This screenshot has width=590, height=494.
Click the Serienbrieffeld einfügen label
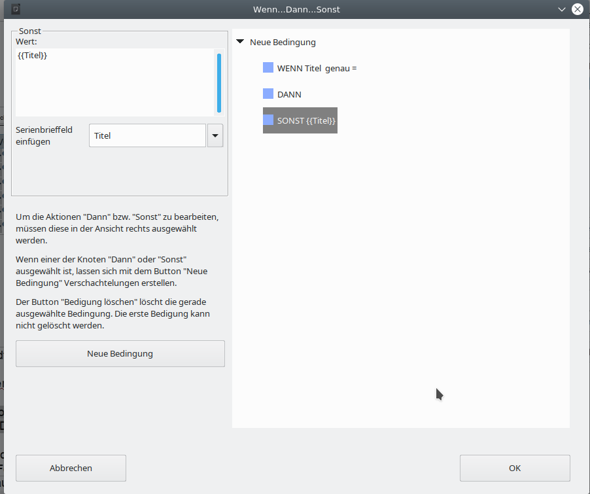(x=44, y=135)
